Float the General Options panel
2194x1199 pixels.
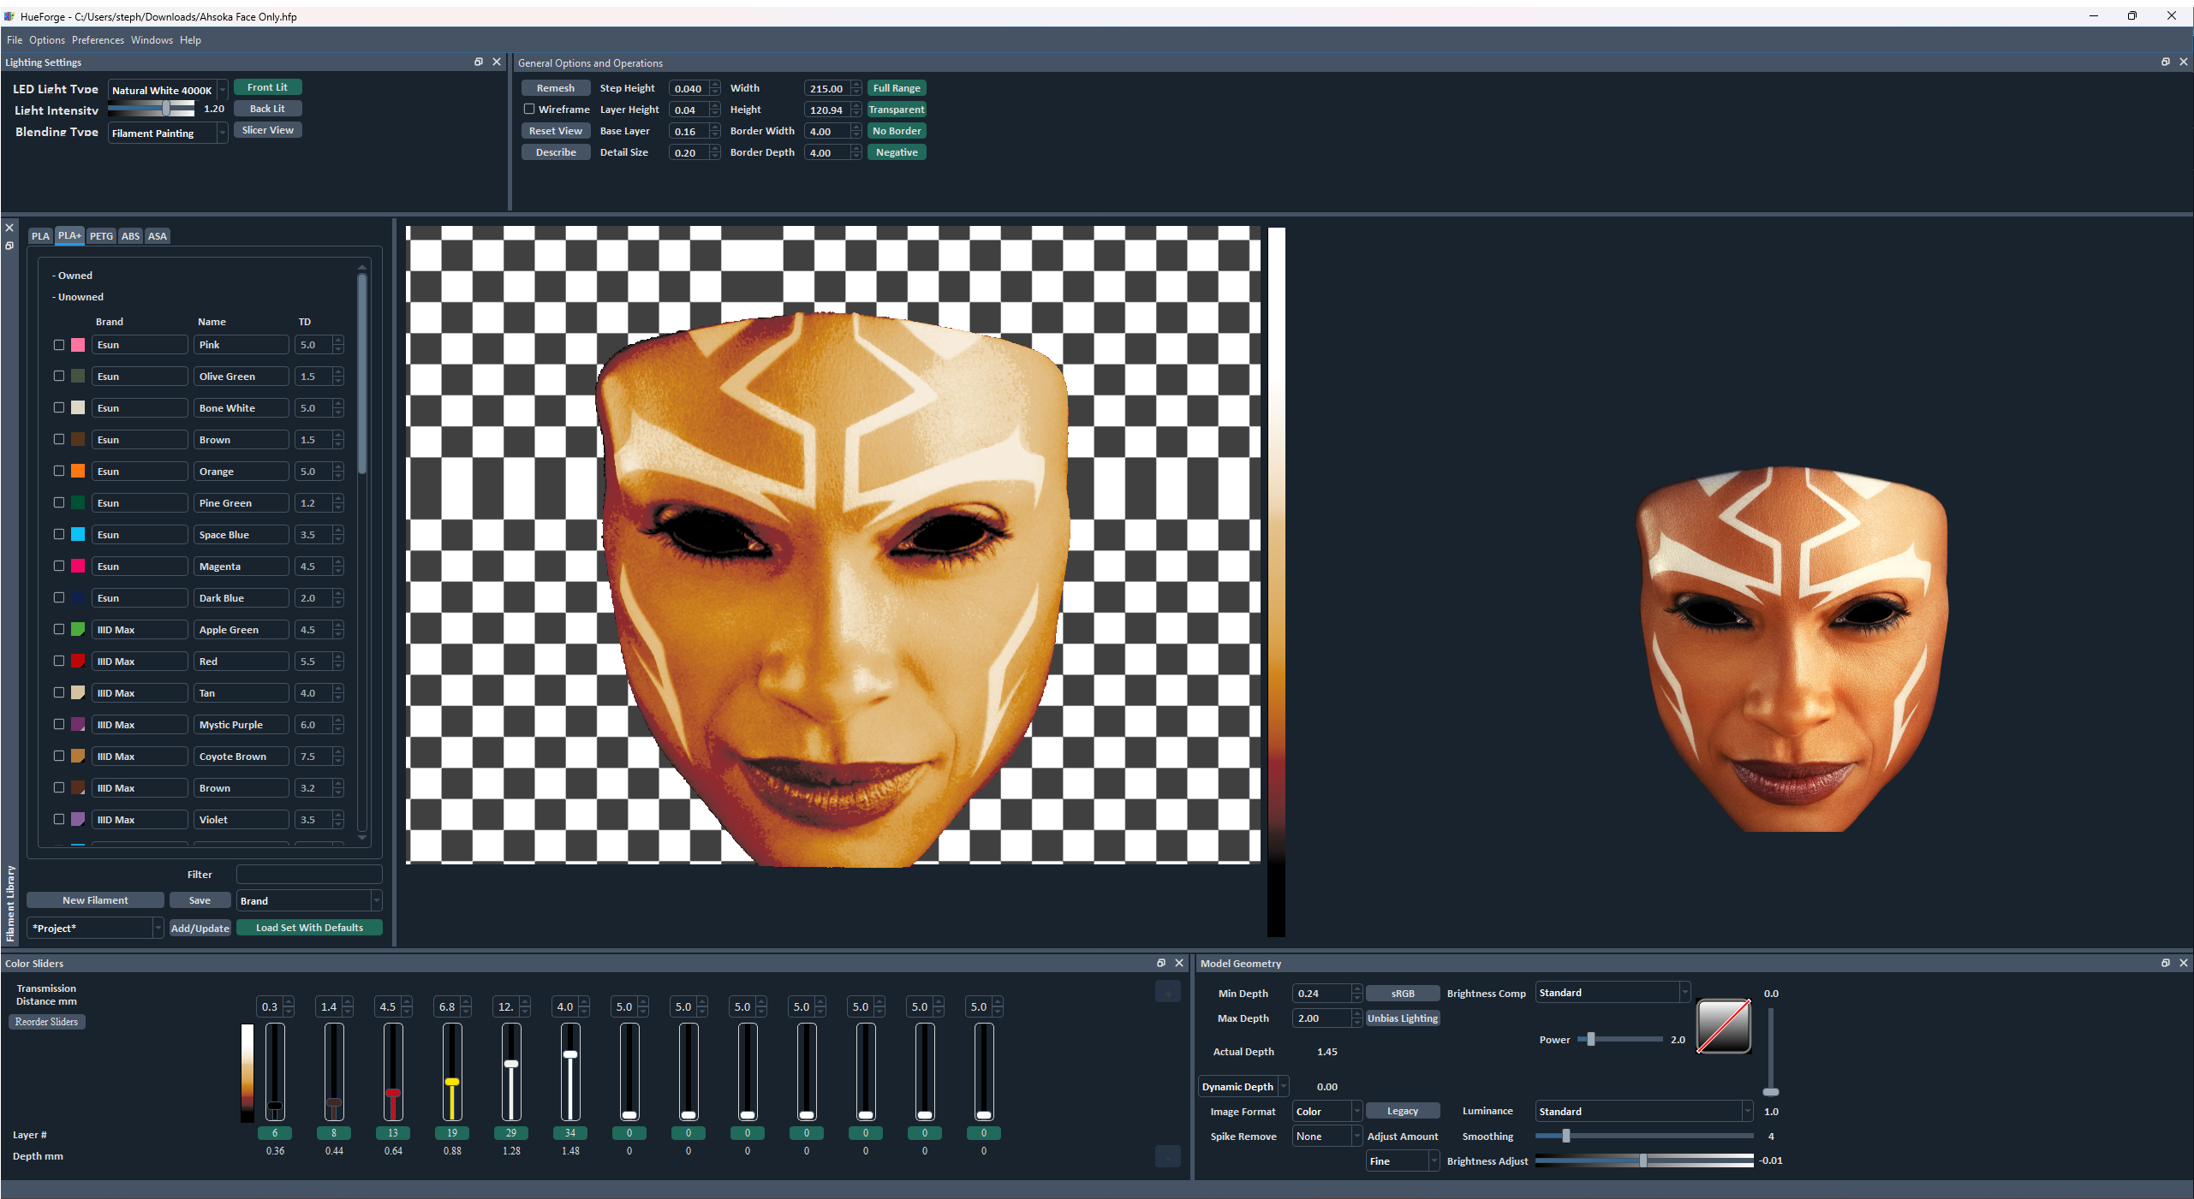click(x=2165, y=62)
